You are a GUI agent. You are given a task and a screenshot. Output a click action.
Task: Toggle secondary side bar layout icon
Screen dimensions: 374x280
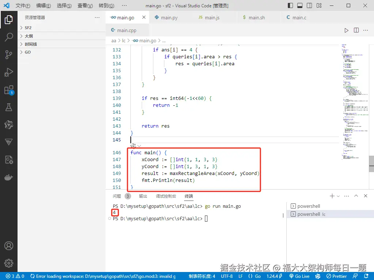pyautogui.click(x=309, y=5)
